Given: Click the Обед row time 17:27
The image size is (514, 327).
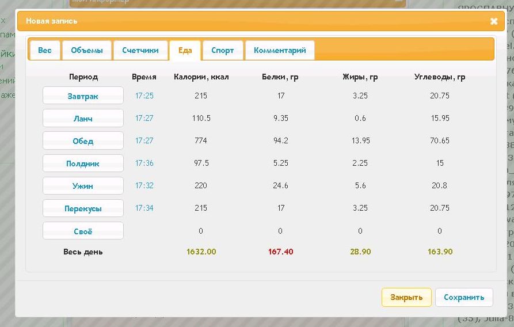Looking at the screenshot, I should (x=144, y=140).
